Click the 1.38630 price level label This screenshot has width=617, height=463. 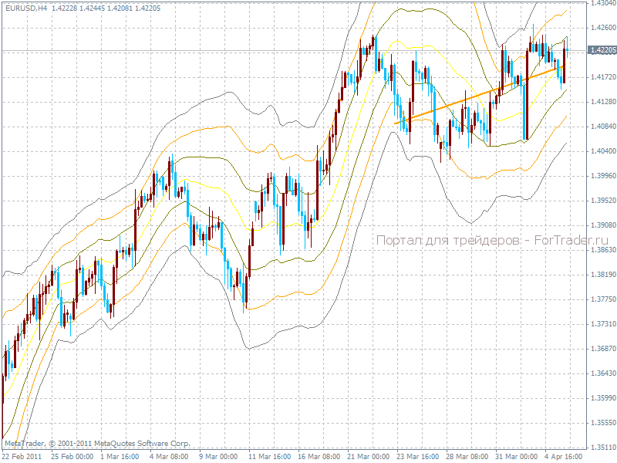coord(602,250)
